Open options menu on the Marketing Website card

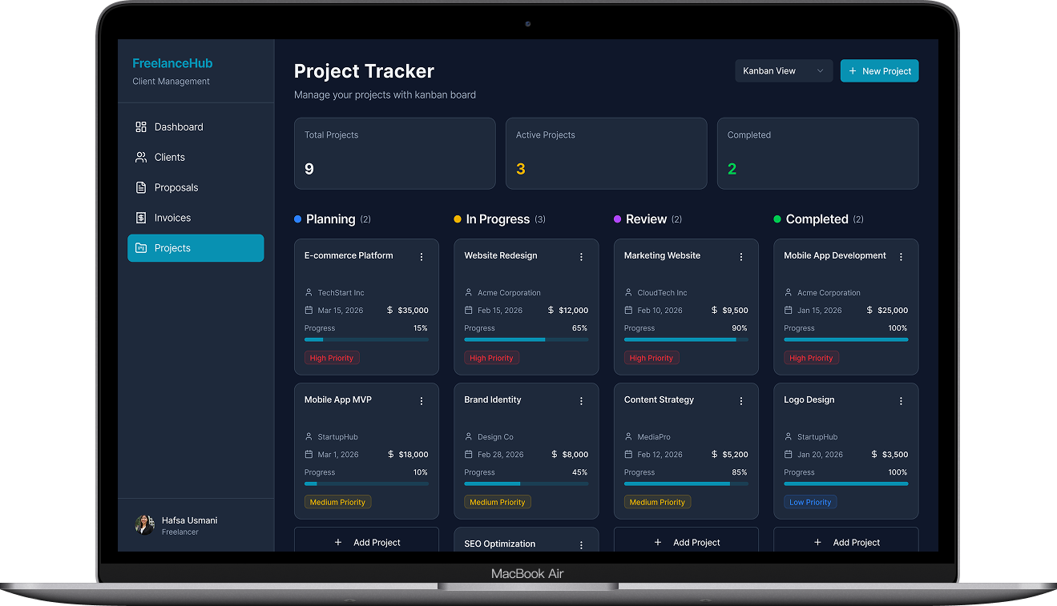coord(741,256)
